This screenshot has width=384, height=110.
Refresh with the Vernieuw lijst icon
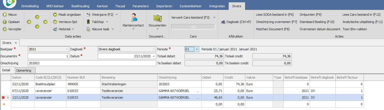(55, 22)
